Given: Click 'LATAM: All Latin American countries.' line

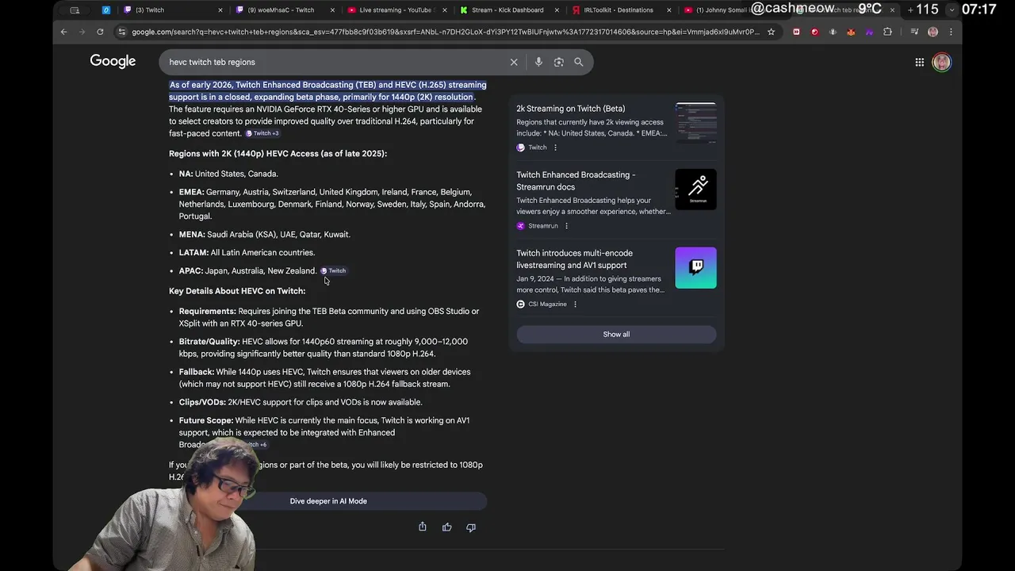Looking at the screenshot, I should tap(247, 253).
